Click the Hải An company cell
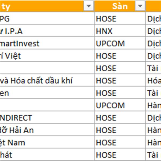The width and height of the screenshot is (161, 161). 47,130
